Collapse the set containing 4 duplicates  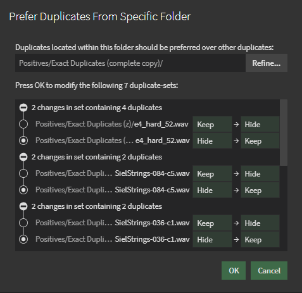[23, 108]
